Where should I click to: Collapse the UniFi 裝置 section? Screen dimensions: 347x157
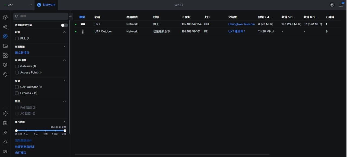pyautogui.click(x=64, y=60)
